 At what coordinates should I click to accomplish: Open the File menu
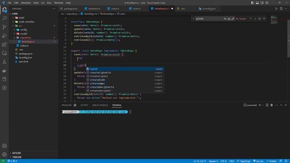pos(10,3)
